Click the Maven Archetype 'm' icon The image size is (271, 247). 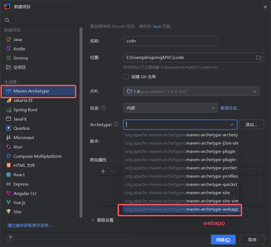9,91
